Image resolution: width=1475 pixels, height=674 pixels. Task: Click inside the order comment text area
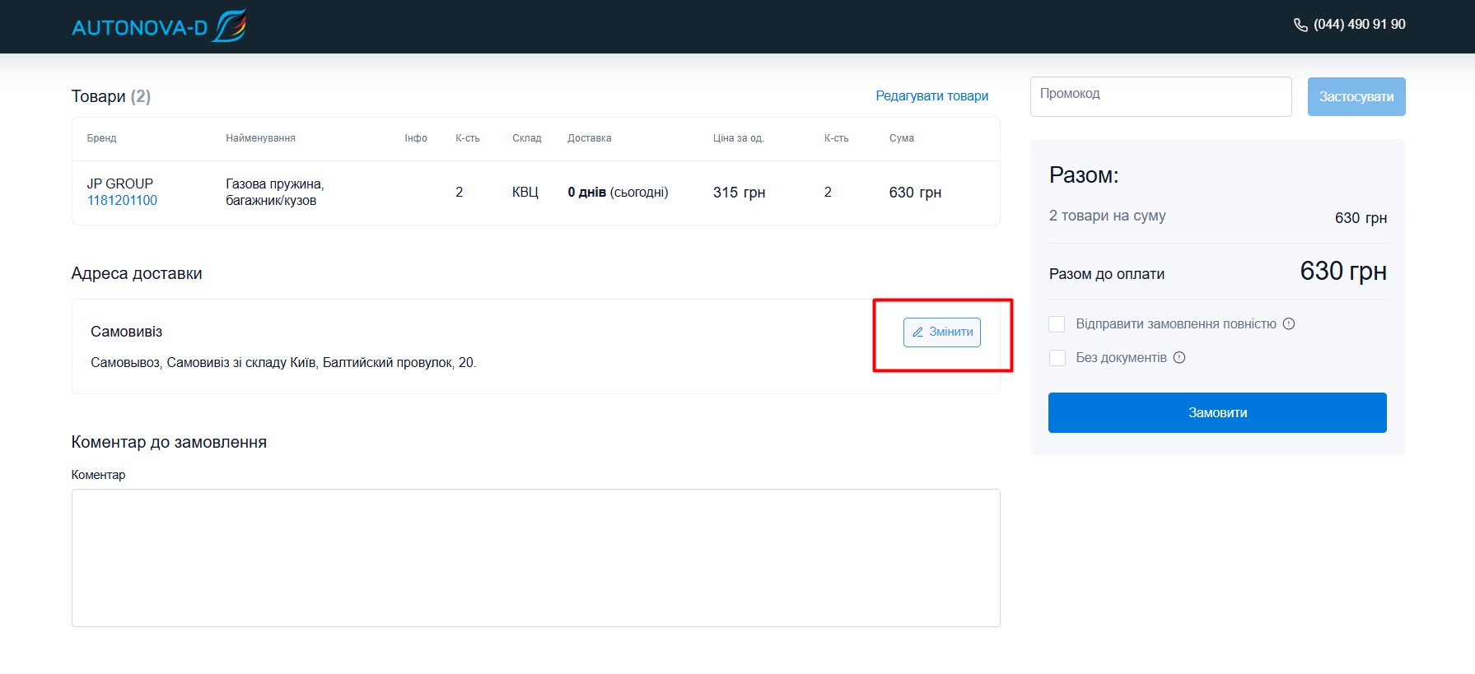coord(535,557)
